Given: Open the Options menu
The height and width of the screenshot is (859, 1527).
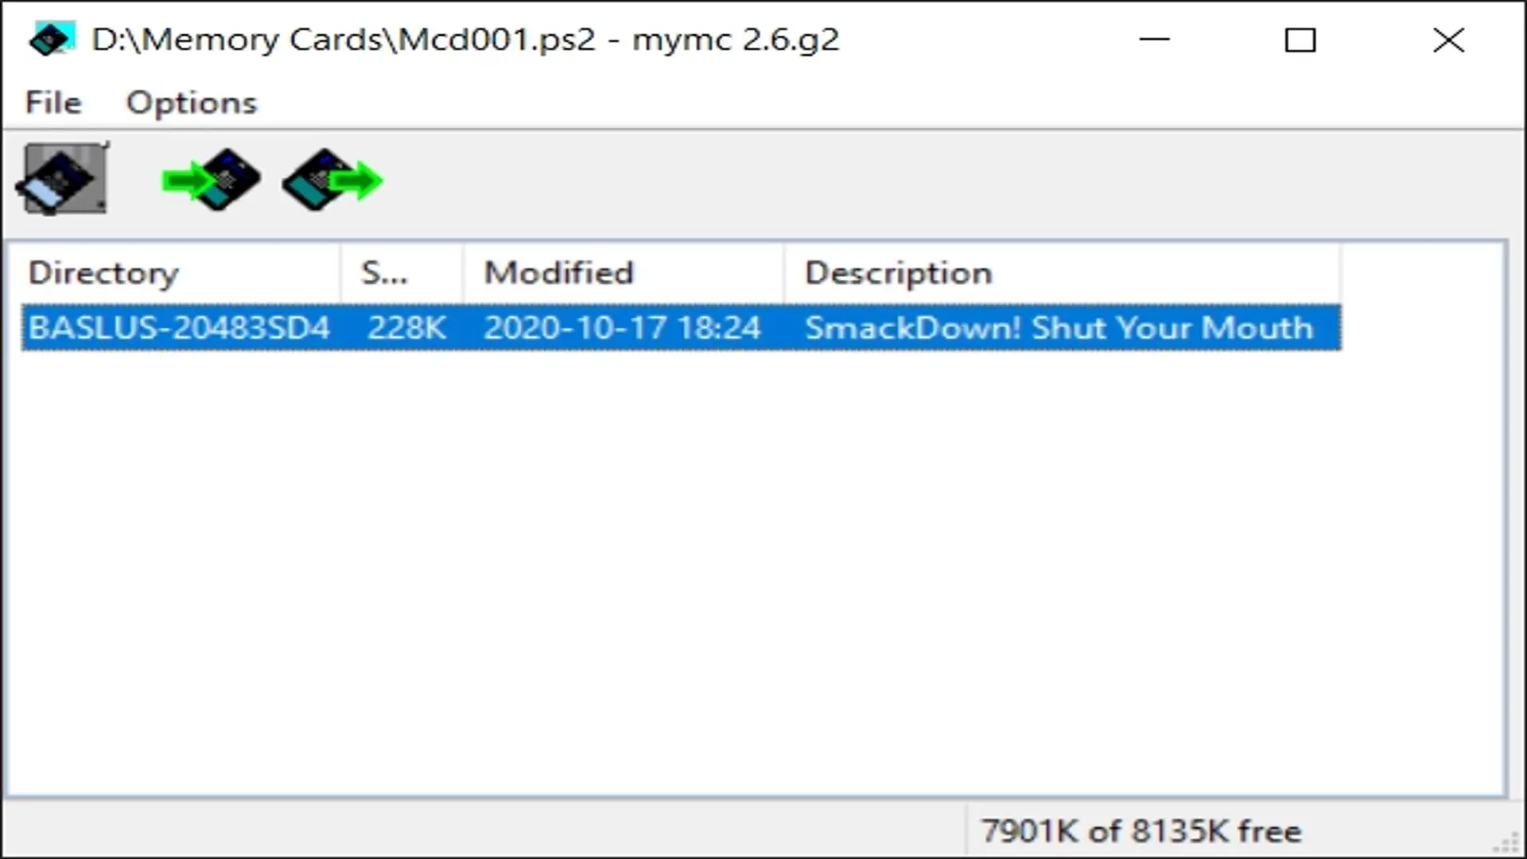Looking at the screenshot, I should pyautogui.click(x=191, y=102).
